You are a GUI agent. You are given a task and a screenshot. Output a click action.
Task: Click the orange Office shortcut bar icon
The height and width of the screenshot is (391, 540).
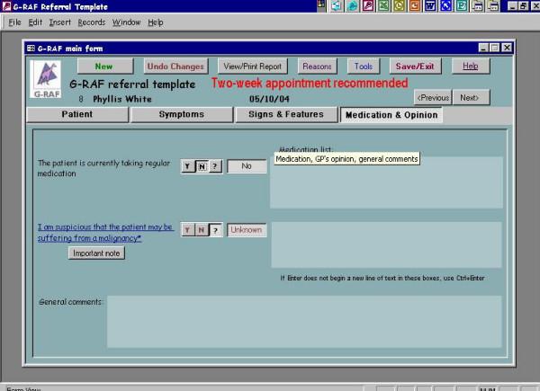pyautogui.click(x=416, y=6)
